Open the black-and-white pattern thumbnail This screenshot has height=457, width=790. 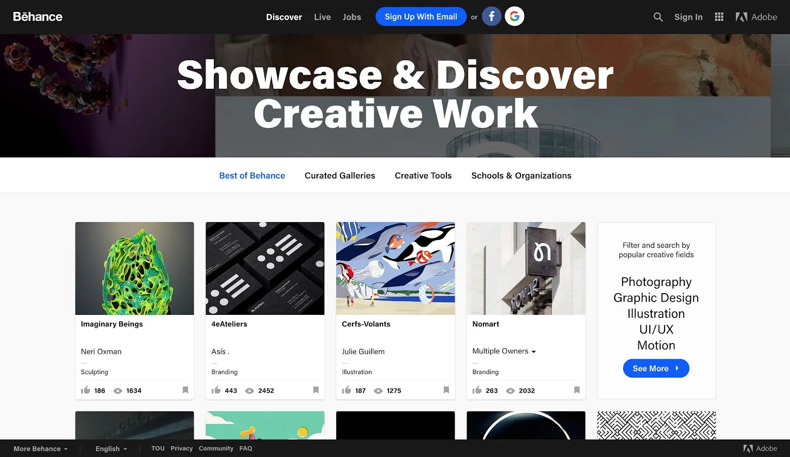[x=656, y=425]
